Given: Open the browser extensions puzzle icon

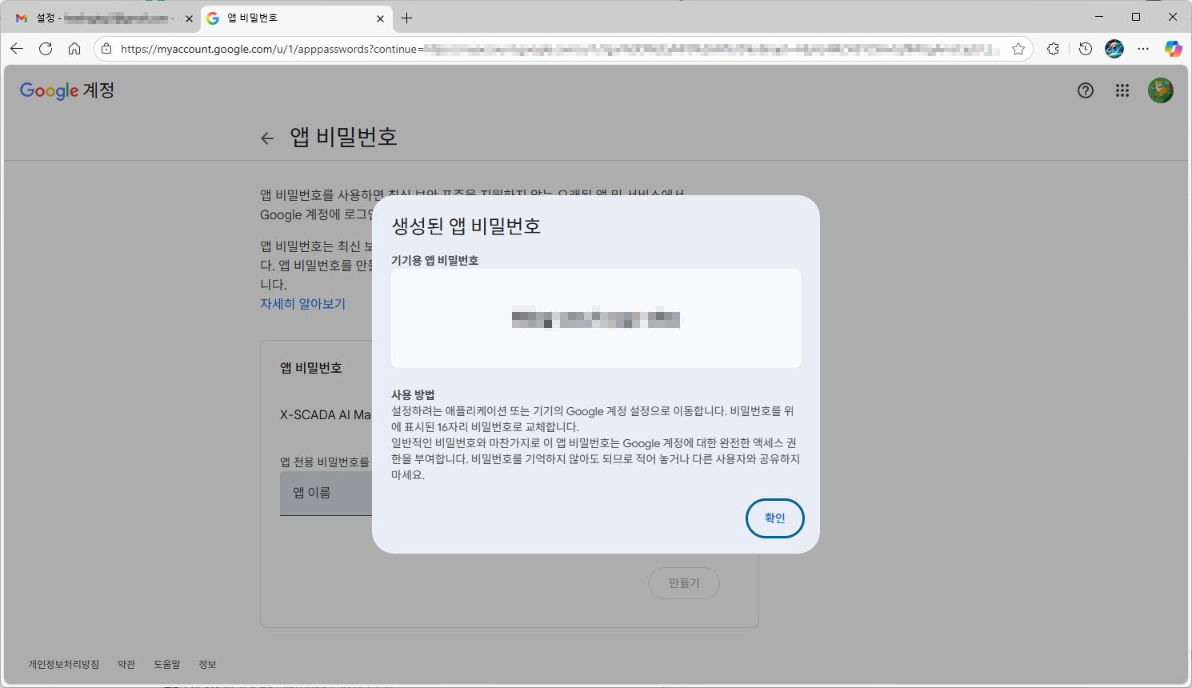Looking at the screenshot, I should point(1053,49).
